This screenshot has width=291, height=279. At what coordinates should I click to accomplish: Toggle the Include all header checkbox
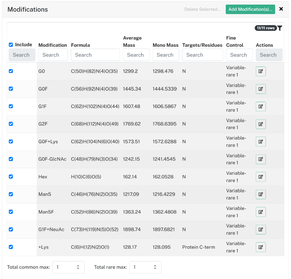11,45
